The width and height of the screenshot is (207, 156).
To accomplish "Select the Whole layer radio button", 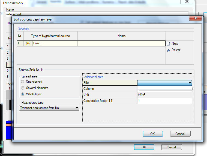I will click(23, 94).
